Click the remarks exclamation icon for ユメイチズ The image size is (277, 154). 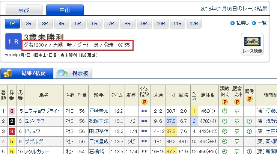(249, 121)
